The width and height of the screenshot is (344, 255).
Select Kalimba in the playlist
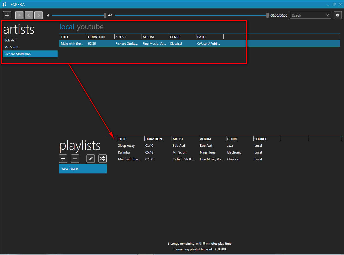coord(124,152)
